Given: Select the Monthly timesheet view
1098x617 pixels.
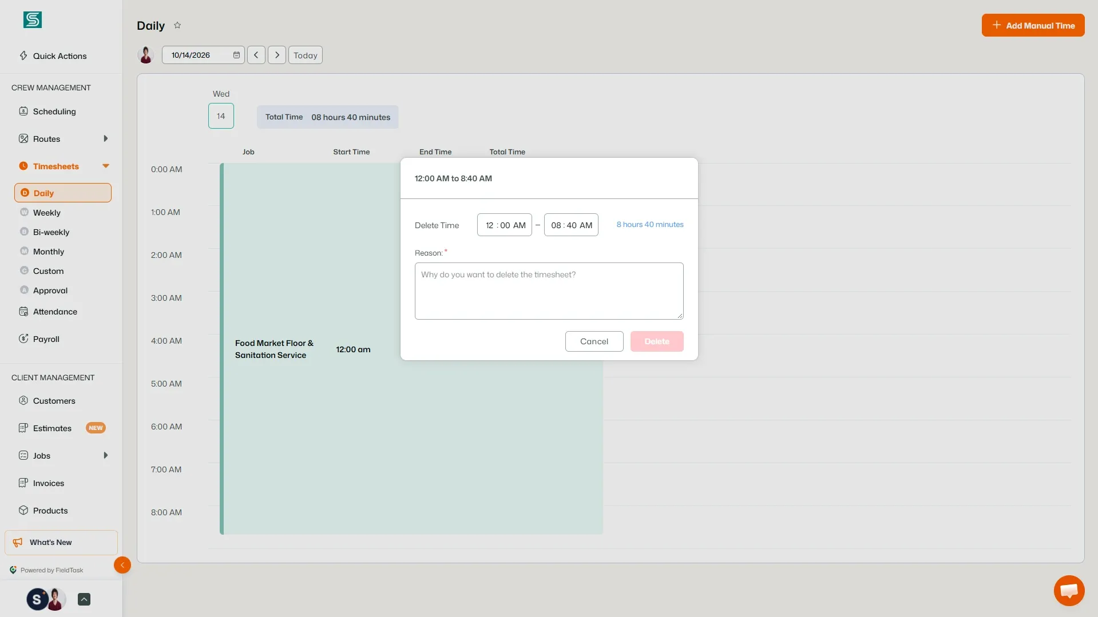Looking at the screenshot, I should click(49, 252).
